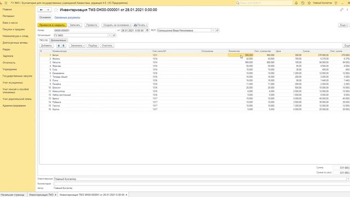Open the organization card icon
Viewport: 350px width, 197px height.
(114, 35)
